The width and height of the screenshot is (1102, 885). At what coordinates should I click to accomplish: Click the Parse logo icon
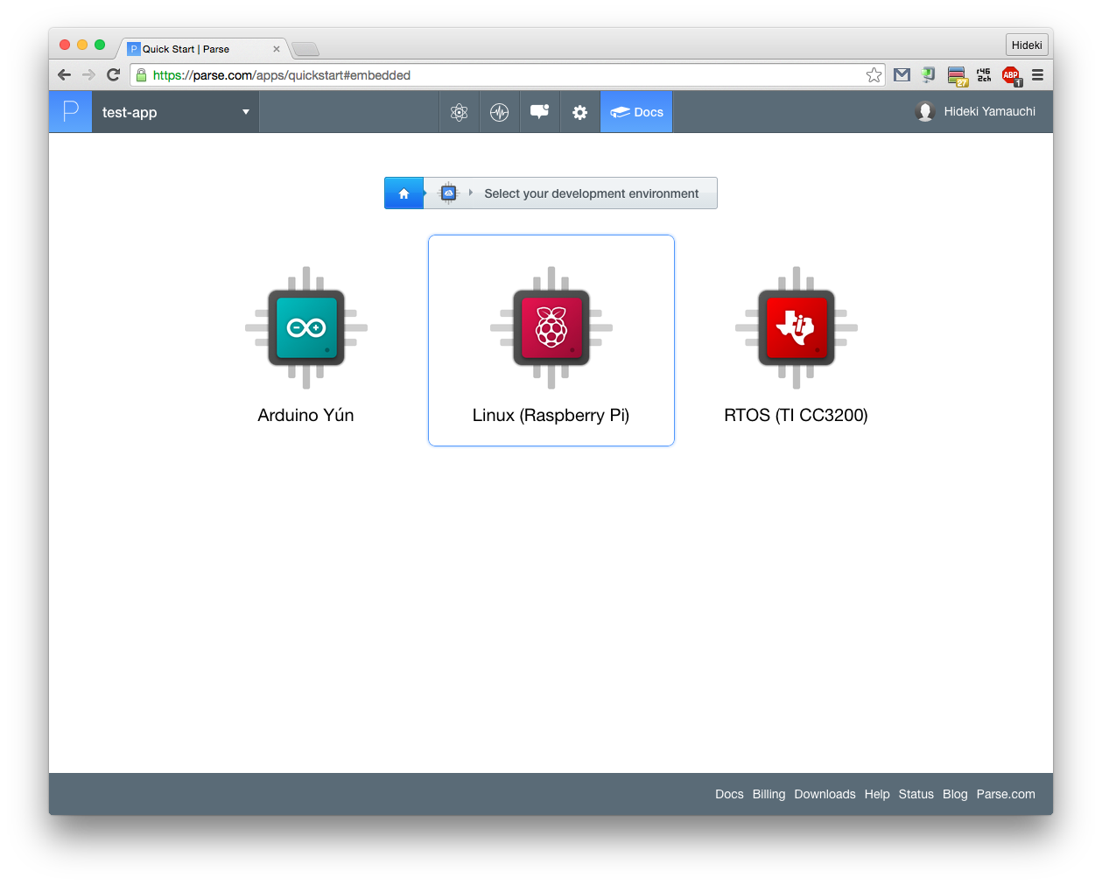pyautogui.click(x=70, y=111)
